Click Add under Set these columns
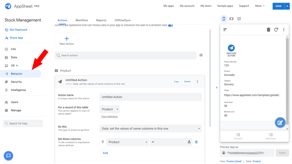This screenshot has width=292, height=164. click(106, 153)
